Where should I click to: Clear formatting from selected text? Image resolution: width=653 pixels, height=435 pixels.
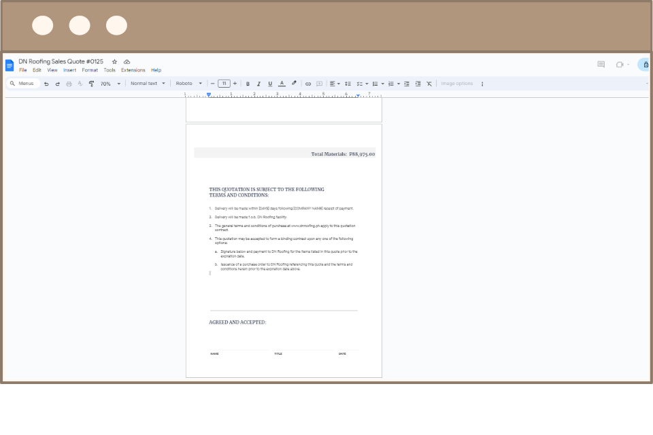[429, 84]
